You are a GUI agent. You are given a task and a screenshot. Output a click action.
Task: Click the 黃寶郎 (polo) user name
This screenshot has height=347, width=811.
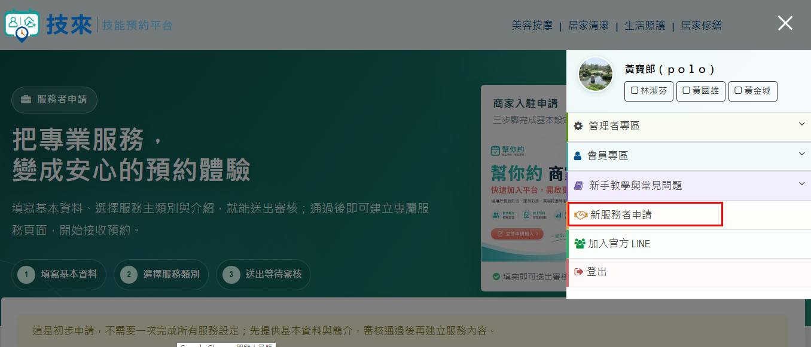[670, 69]
